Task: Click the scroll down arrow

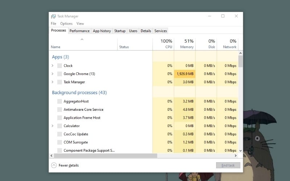Action: [240, 151]
